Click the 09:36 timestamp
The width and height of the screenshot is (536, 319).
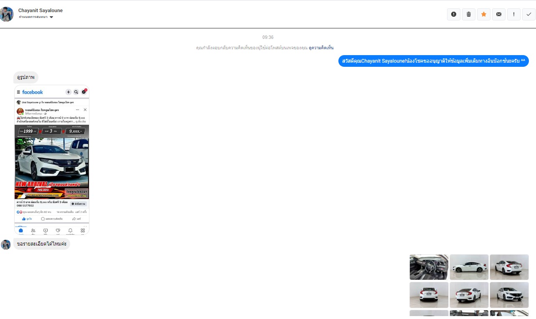268,37
